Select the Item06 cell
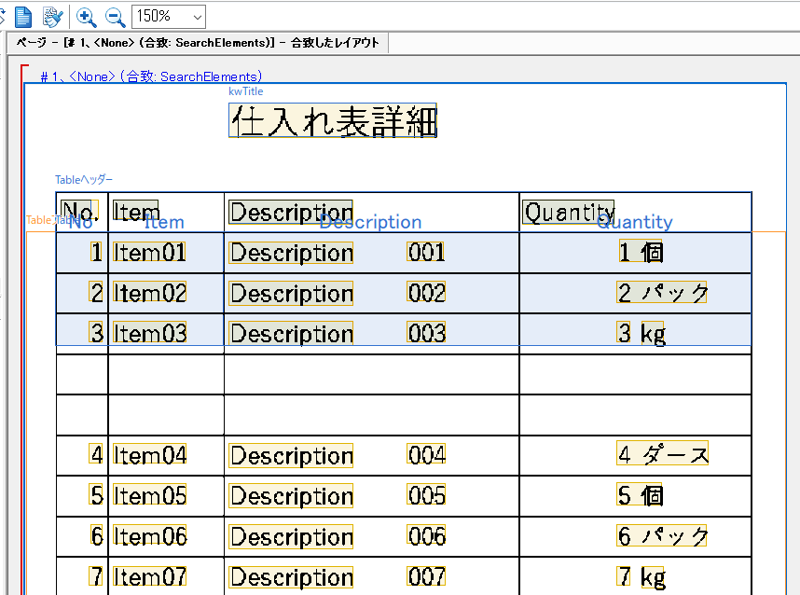Image resolution: width=800 pixels, height=595 pixels. click(149, 536)
